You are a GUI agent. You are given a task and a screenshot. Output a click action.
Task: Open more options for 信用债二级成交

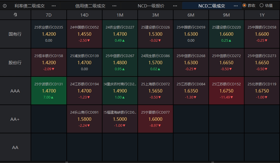pyautogui.click(x=114, y=6)
